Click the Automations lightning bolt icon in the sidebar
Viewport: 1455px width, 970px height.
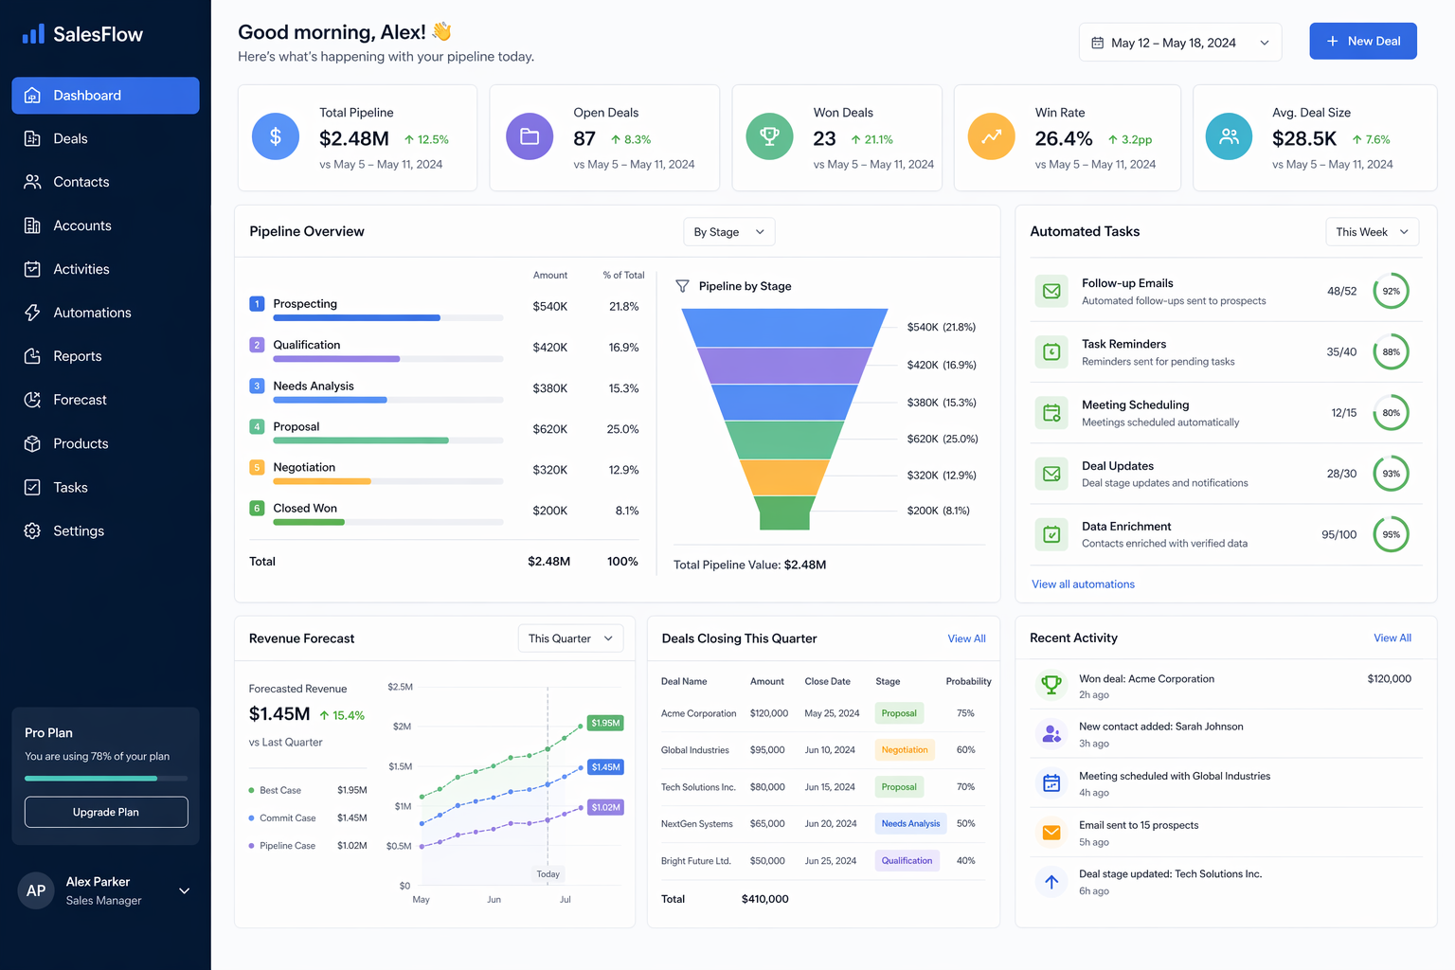tap(32, 313)
